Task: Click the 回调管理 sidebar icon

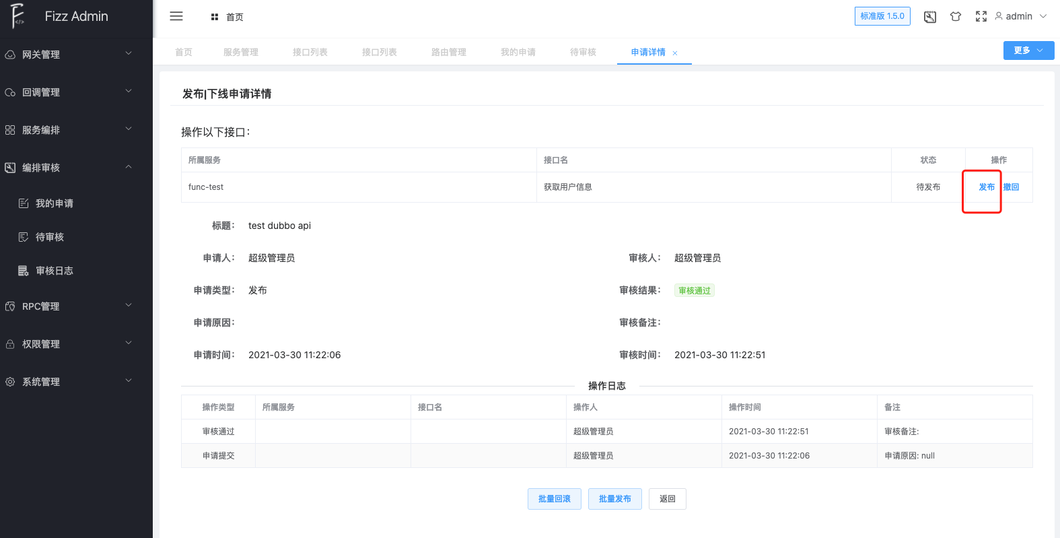Action: pos(10,92)
